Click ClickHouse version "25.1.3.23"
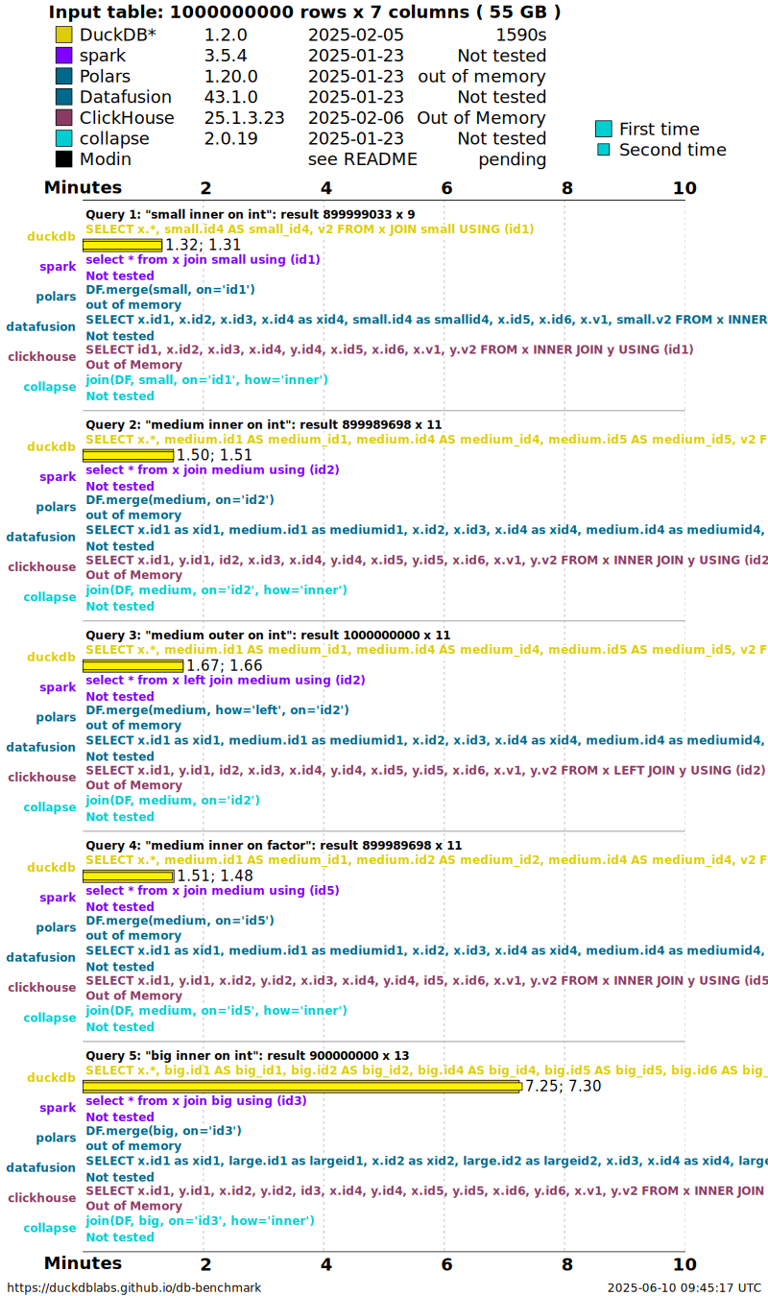 pyautogui.click(x=245, y=118)
